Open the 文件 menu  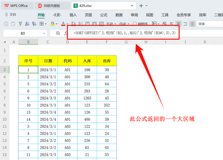[x=13, y=15]
